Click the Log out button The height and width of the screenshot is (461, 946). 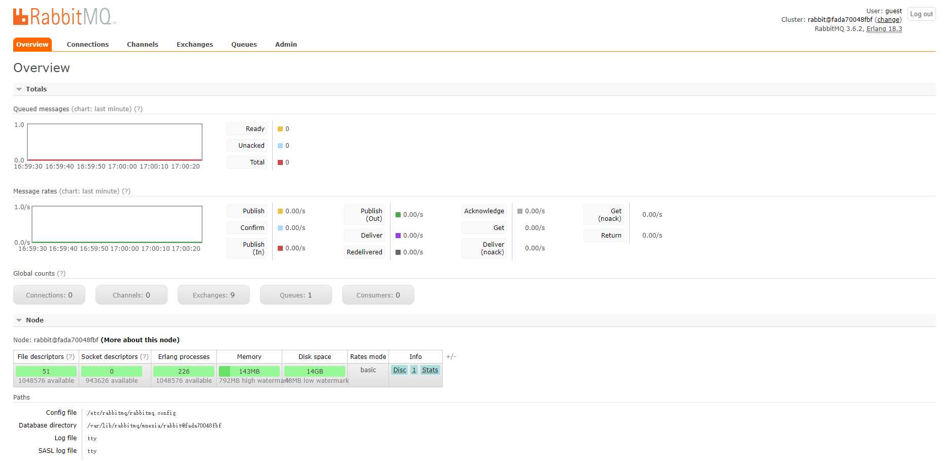(x=921, y=14)
